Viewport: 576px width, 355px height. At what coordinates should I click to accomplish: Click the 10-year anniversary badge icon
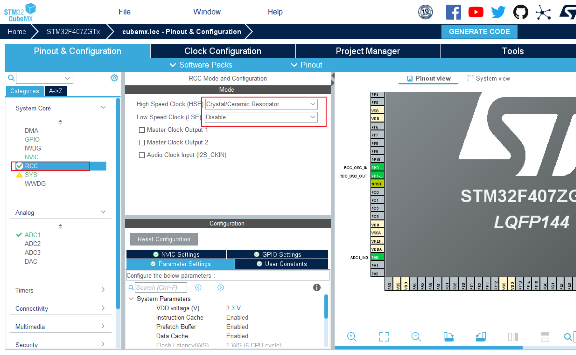point(425,12)
